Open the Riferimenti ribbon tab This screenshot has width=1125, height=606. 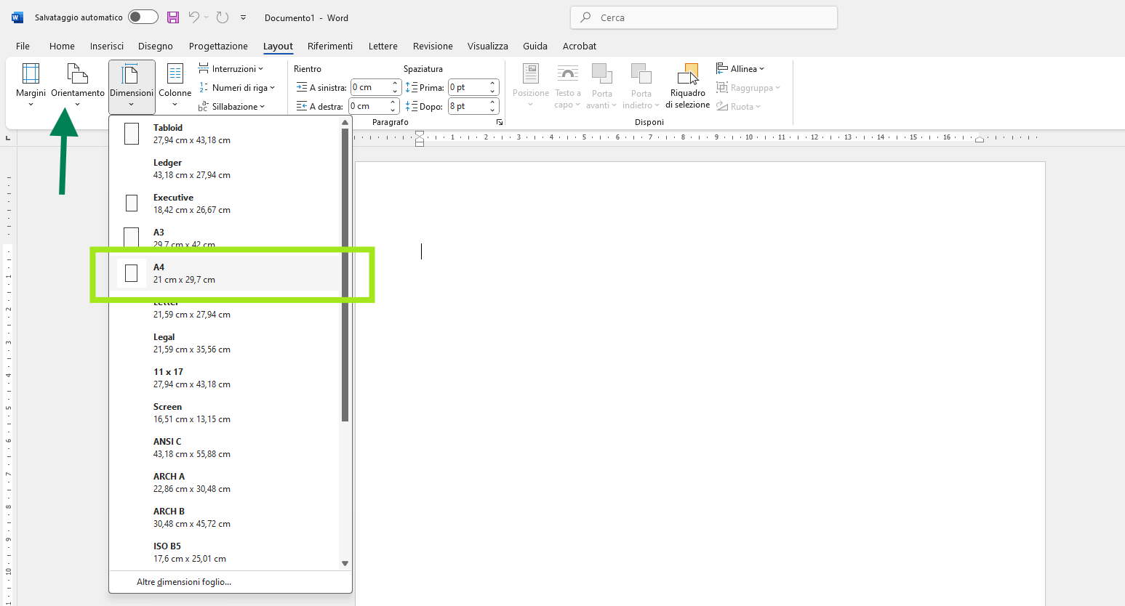click(329, 46)
